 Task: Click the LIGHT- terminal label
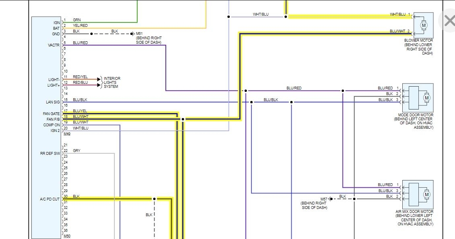tap(54, 79)
